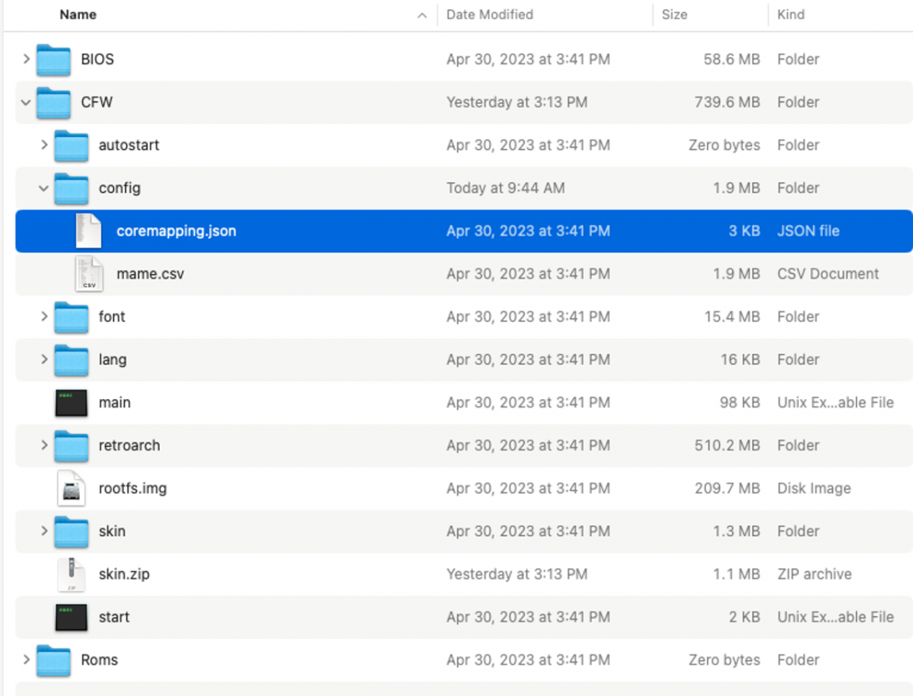Select the font folder name
Viewport: 913px width, 696px height.
[112, 316]
